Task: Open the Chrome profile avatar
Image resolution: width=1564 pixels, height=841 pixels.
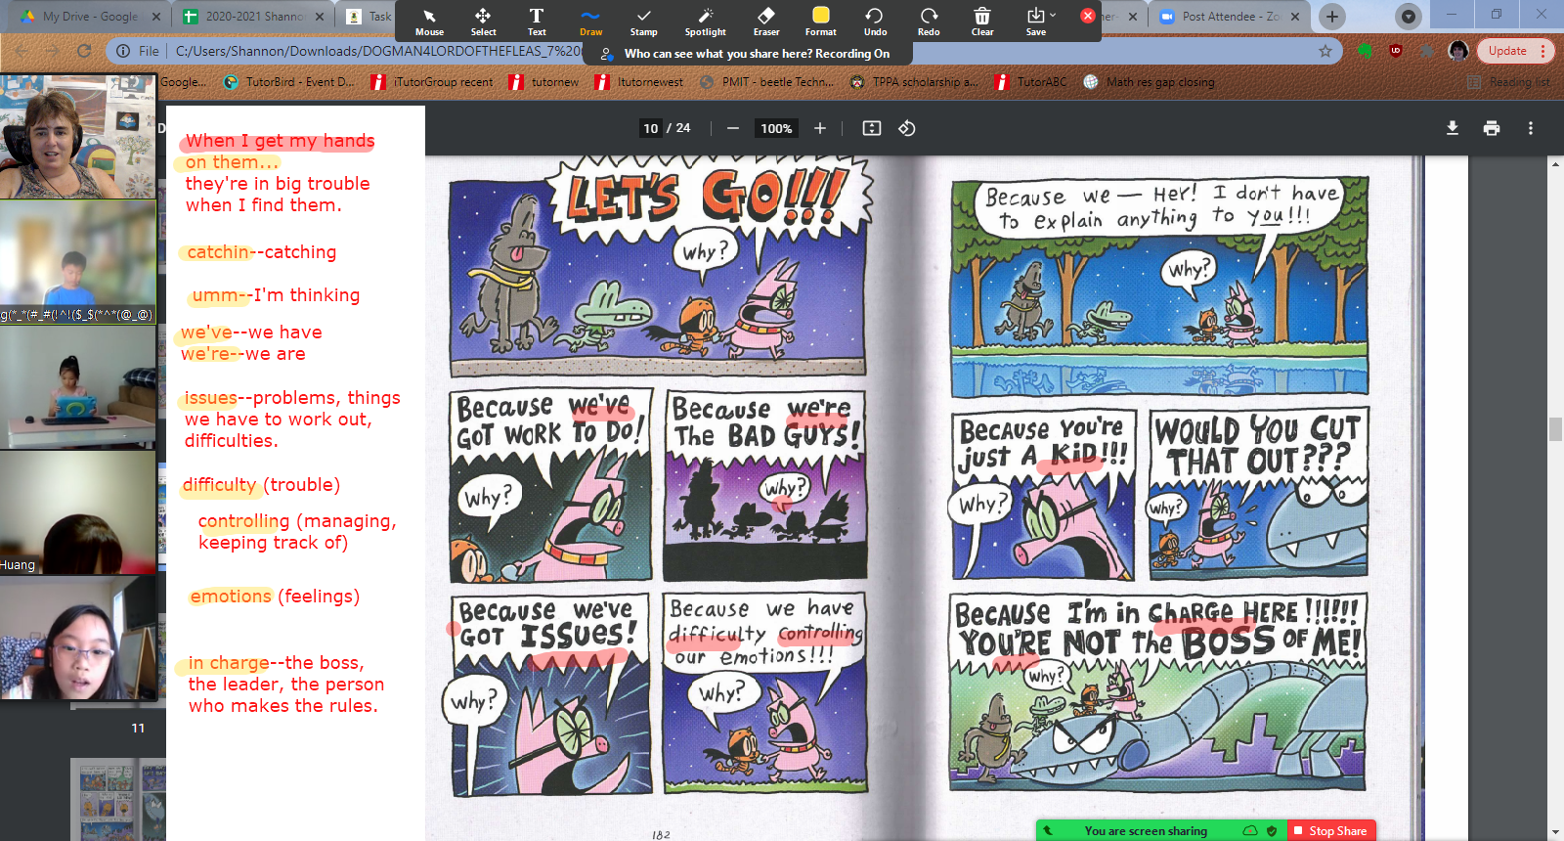Action: (1458, 51)
